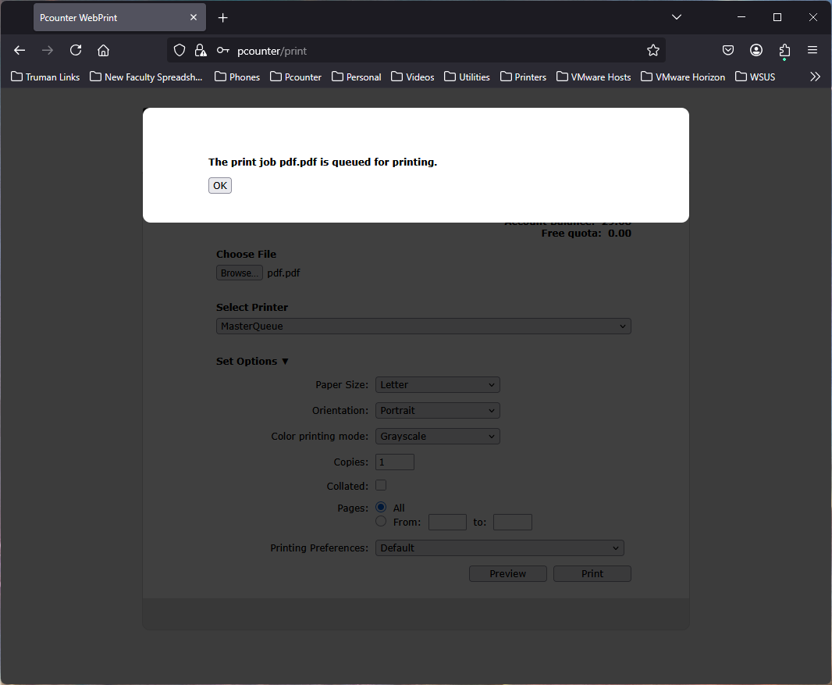
Task: Click the saved password key icon
Action: click(223, 51)
